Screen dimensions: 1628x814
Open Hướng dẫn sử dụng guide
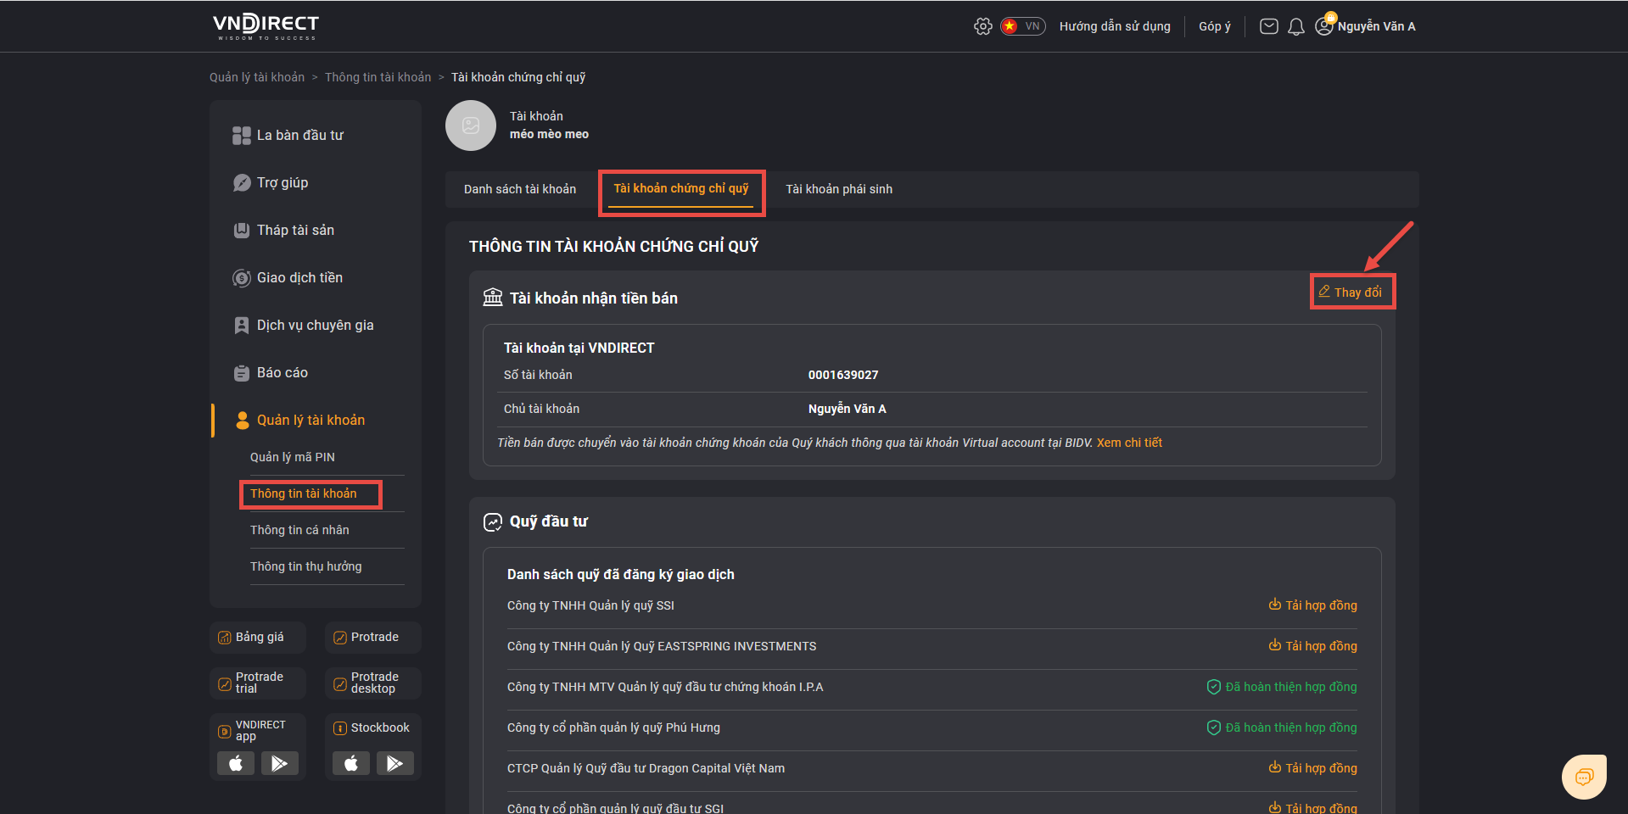pos(1115,26)
